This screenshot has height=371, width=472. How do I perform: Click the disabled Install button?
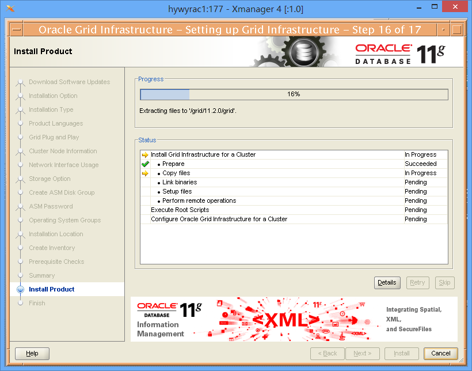coord(402,354)
